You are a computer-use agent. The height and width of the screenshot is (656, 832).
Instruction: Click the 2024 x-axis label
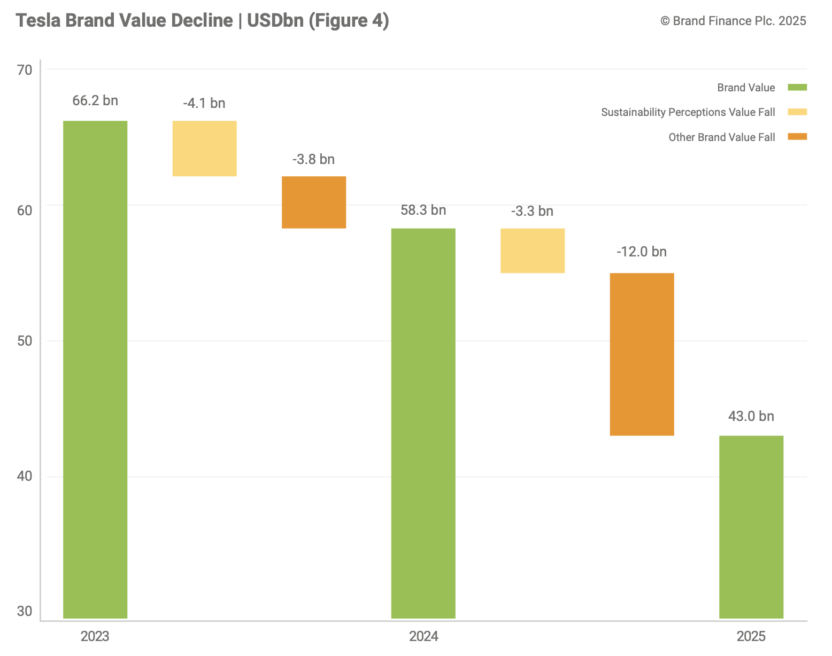coord(423,637)
